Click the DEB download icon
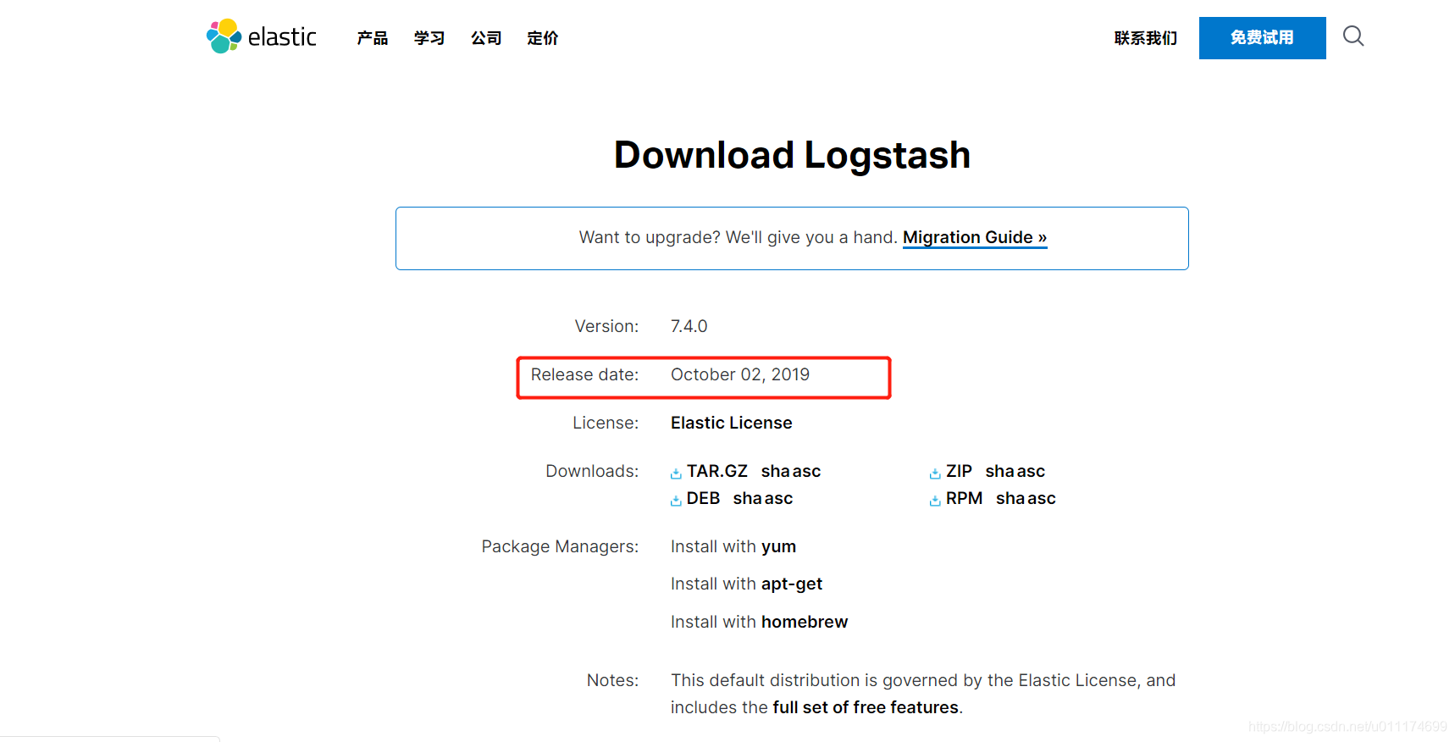The height and width of the screenshot is (742, 1455). point(676,501)
